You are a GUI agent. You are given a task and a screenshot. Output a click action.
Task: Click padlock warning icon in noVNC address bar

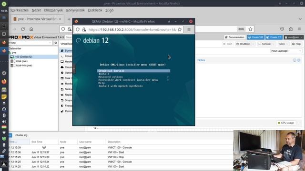[x=84, y=29]
